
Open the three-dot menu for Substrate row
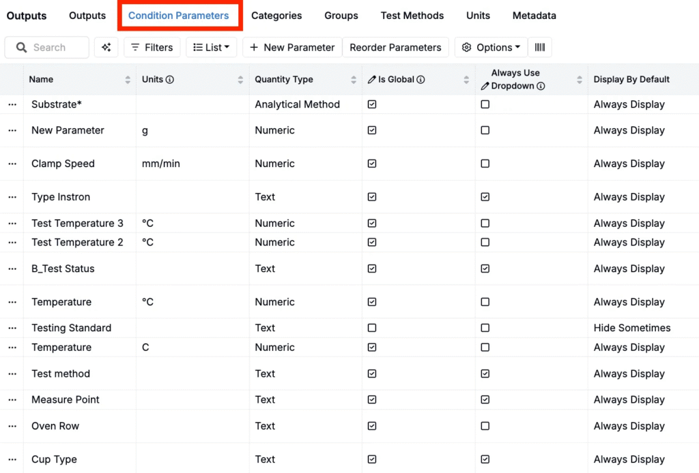tap(12, 104)
